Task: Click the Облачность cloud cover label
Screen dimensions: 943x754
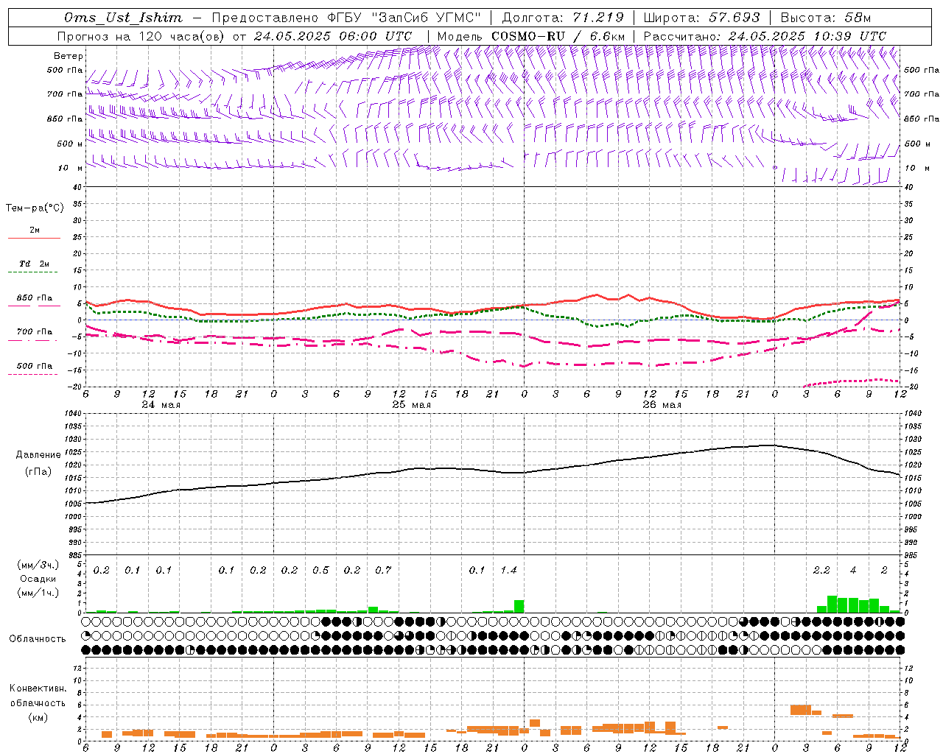Action: 38,638
